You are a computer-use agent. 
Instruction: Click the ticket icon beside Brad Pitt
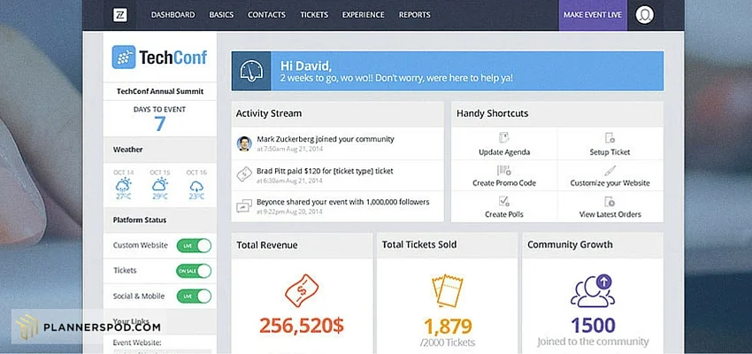tap(244, 174)
